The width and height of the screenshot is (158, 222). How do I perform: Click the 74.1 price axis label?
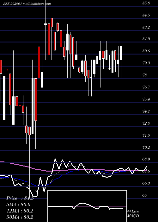click(x=146, y=111)
